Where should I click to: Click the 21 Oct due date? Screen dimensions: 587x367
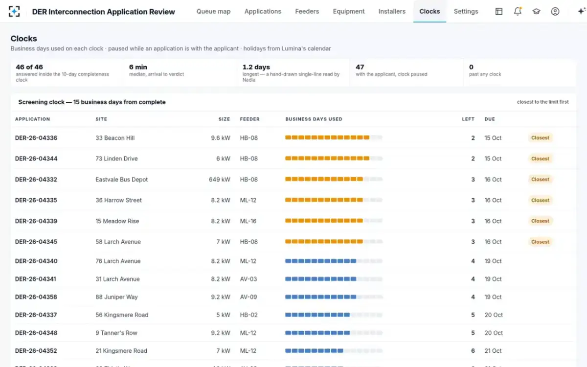(493, 351)
